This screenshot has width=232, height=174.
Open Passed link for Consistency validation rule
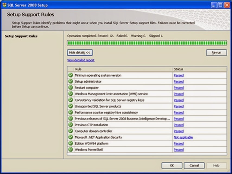pyautogui.click(x=179, y=100)
